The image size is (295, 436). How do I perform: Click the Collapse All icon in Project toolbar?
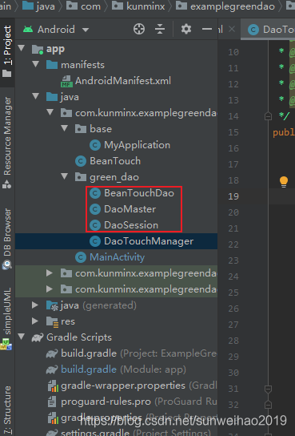(x=160, y=29)
